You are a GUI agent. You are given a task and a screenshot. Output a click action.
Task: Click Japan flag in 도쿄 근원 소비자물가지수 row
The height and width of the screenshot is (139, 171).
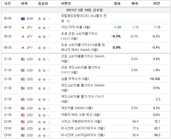(23, 36)
